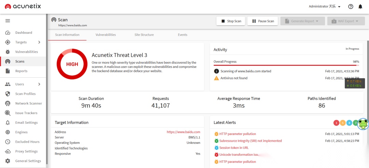
Task: Click the HIGH threat level ring
Action: pyautogui.click(x=72, y=64)
